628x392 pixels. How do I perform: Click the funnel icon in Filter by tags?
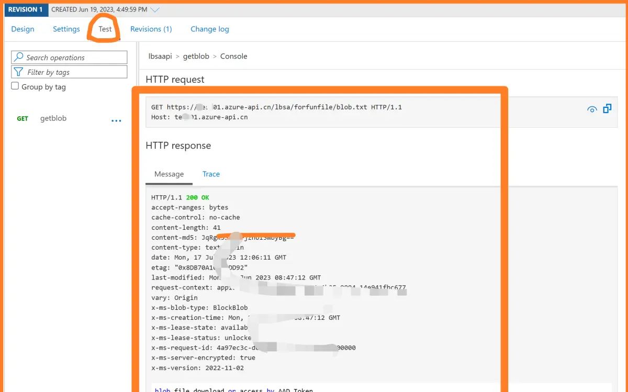19,72
